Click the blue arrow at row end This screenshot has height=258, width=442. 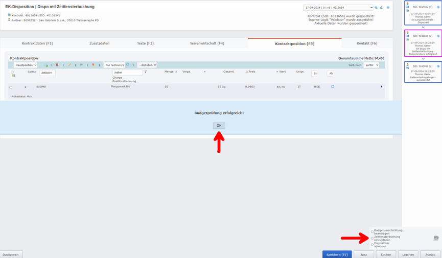[x=381, y=87]
